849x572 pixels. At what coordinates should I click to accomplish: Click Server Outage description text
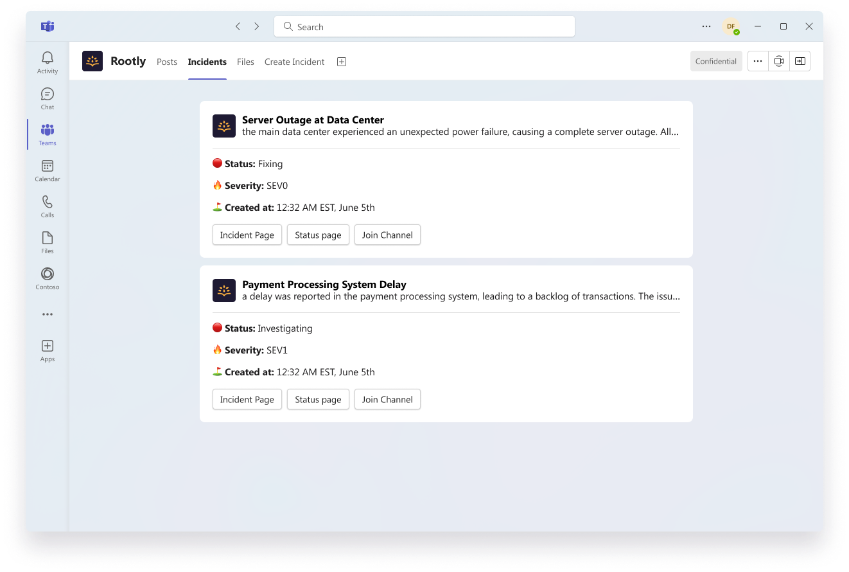460,132
